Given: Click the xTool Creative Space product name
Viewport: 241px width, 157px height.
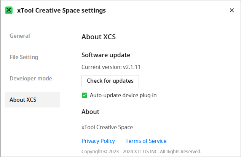Looking at the screenshot, I should (x=107, y=127).
